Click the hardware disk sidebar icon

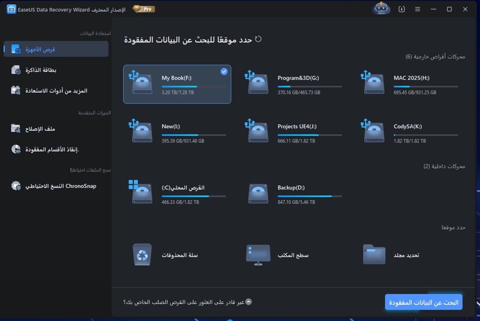(x=16, y=49)
